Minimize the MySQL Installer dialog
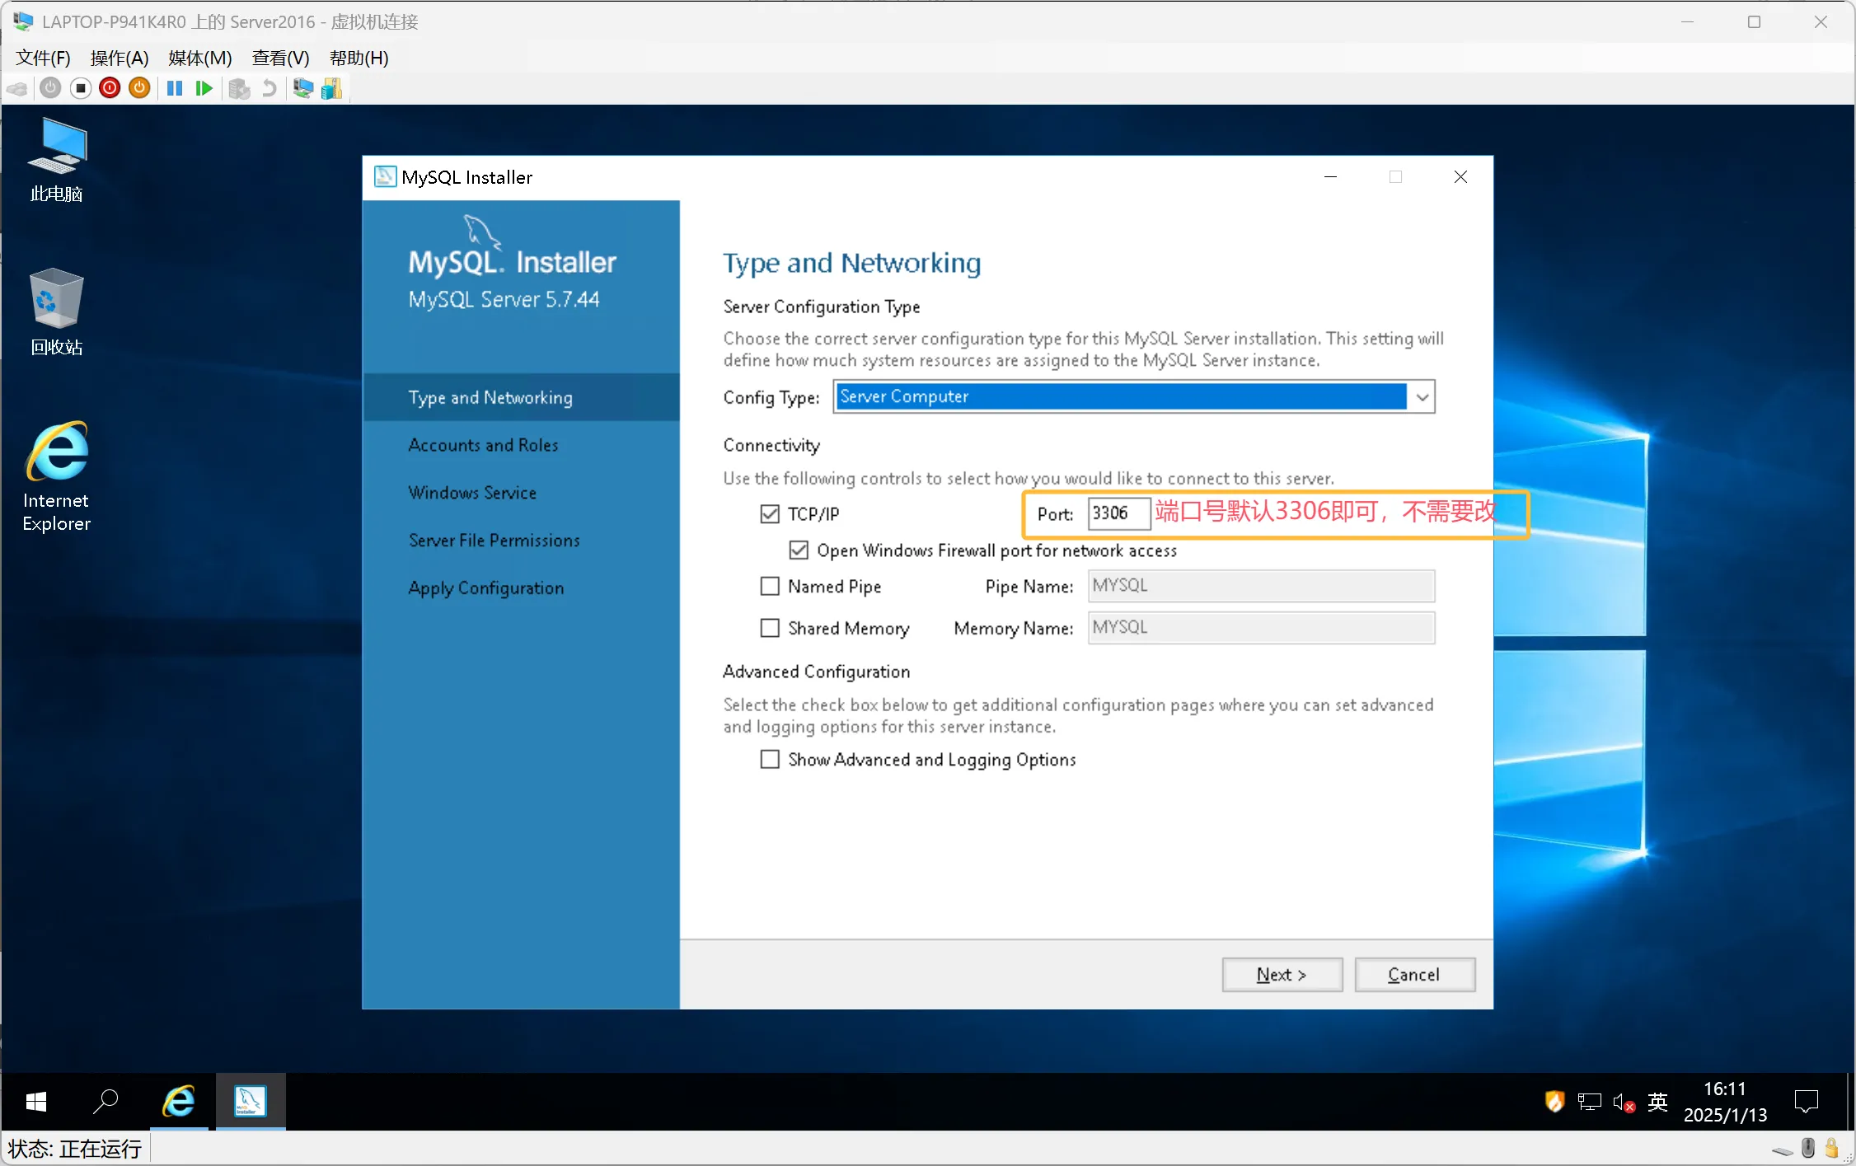Viewport: 1856px width, 1166px height. click(x=1330, y=177)
